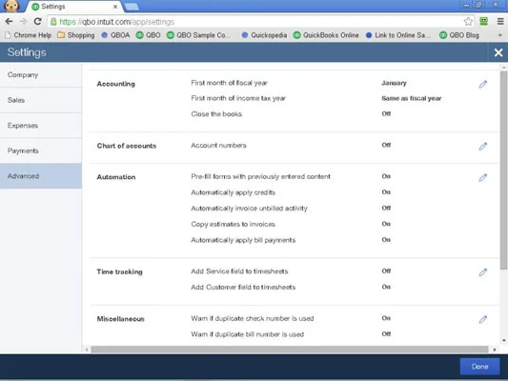The image size is (508, 381).
Task: Edit Time tracking via pencil icon
Action: (482, 272)
